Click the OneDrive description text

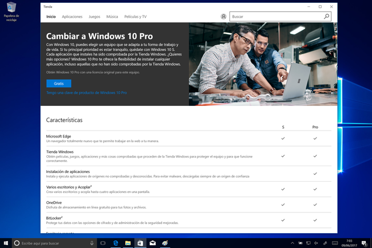(96, 207)
